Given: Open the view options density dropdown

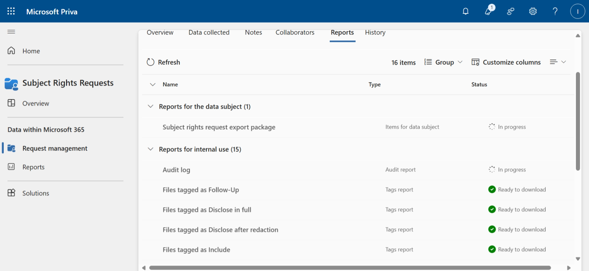Looking at the screenshot, I should 558,62.
